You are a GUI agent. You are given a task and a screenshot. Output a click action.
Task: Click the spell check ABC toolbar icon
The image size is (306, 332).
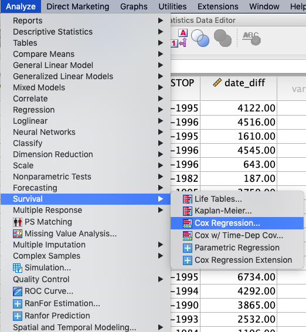[251, 39]
